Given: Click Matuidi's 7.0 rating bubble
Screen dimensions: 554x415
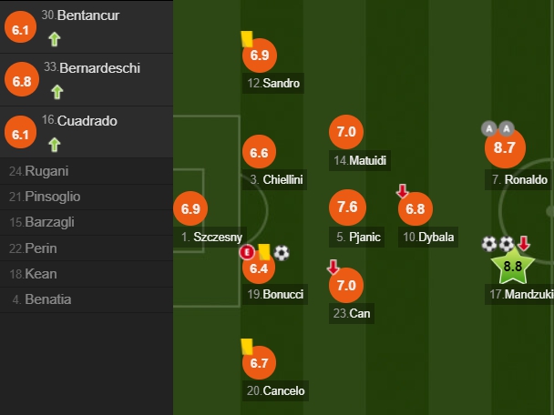Looking at the screenshot, I should click(346, 132).
